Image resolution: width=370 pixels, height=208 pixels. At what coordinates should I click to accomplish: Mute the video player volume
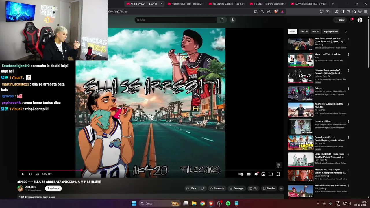click(37, 174)
